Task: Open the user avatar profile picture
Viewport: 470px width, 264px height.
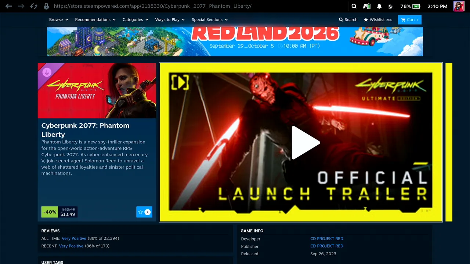Action: coord(459,6)
